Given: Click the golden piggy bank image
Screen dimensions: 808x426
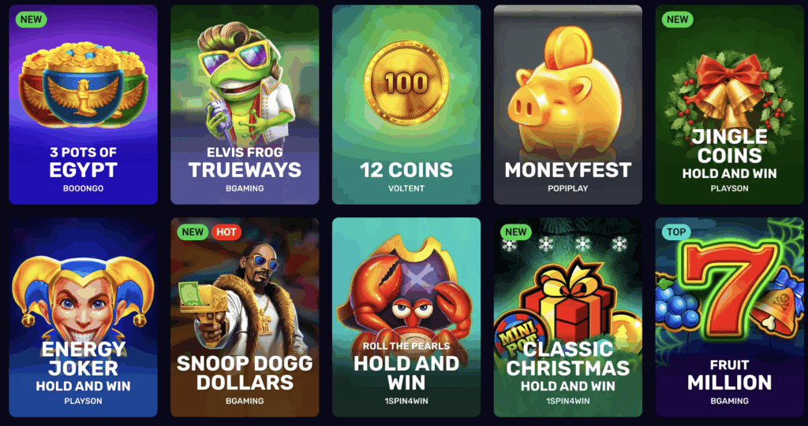Looking at the screenshot, I should (568, 90).
